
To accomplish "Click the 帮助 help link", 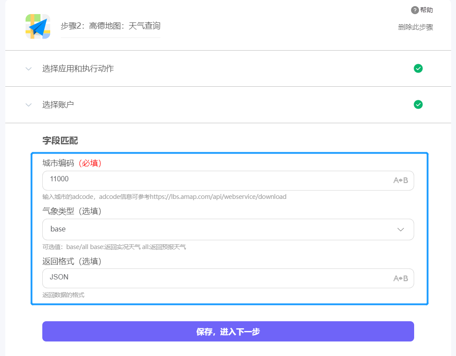I will click(x=426, y=10).
